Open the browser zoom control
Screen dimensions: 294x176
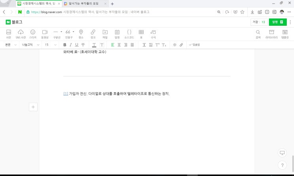coord(219,12)
